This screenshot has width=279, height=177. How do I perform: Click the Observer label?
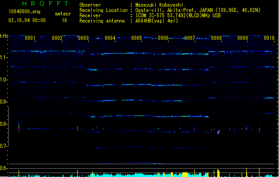(90, 5)
